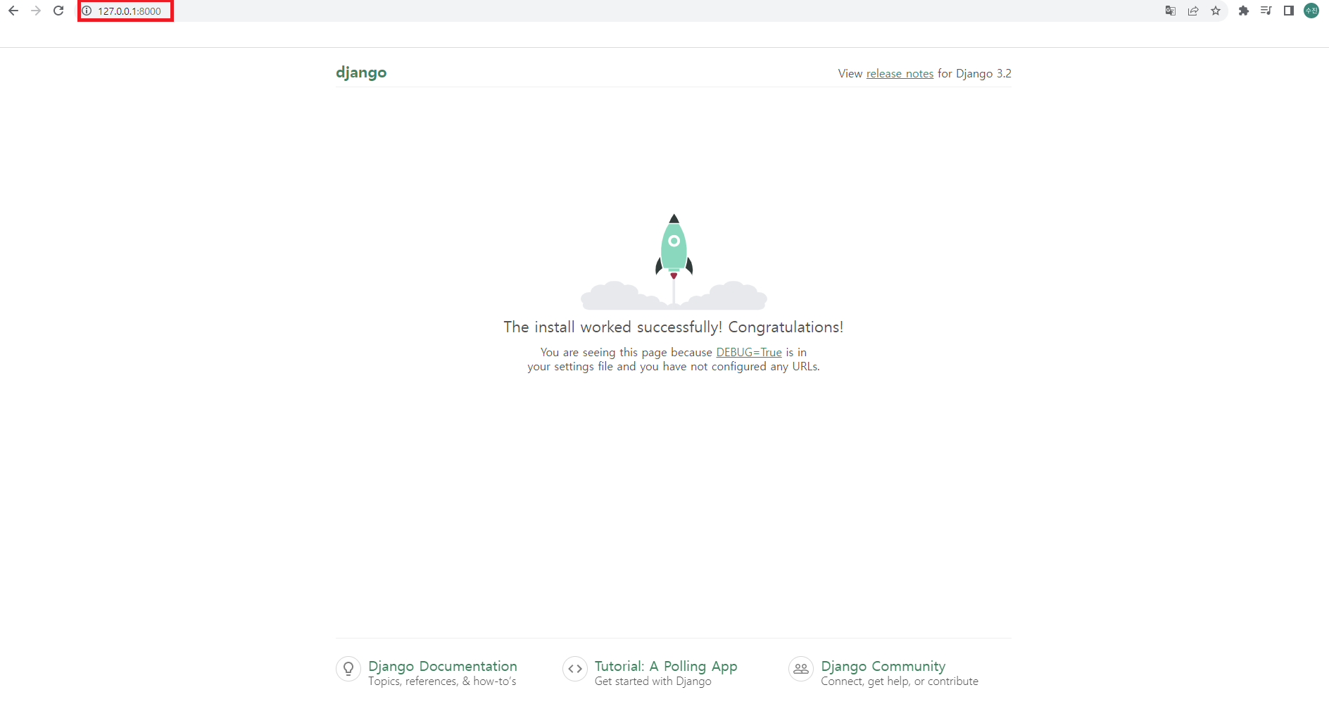Click the lightbulb Documentation icon
Screen dimensions: 1329x704
[348, 669]
